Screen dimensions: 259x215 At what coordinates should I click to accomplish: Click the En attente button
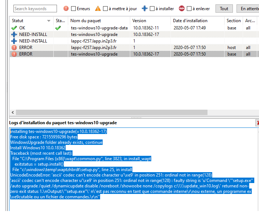(x=248, y=9)
